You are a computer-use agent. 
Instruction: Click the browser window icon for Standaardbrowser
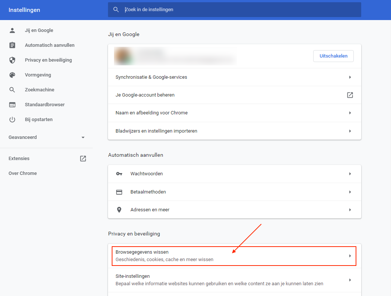tap(12, 105)
